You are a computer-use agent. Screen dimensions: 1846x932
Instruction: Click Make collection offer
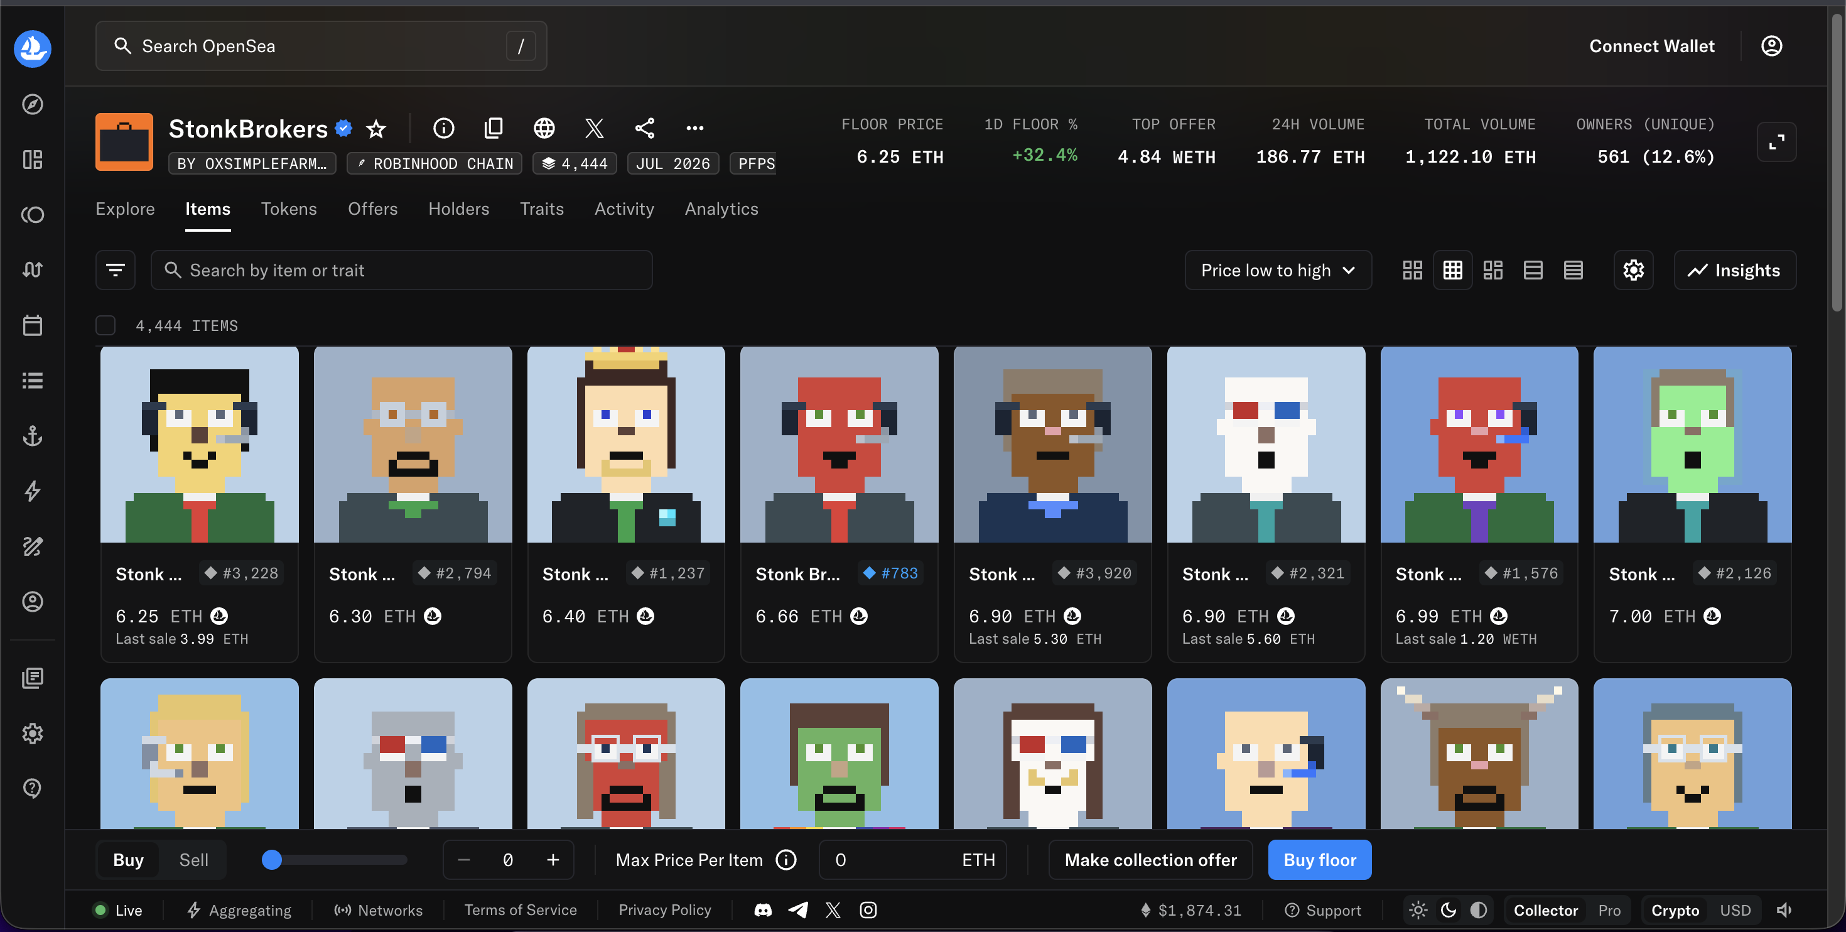[x=1150, y=860]
